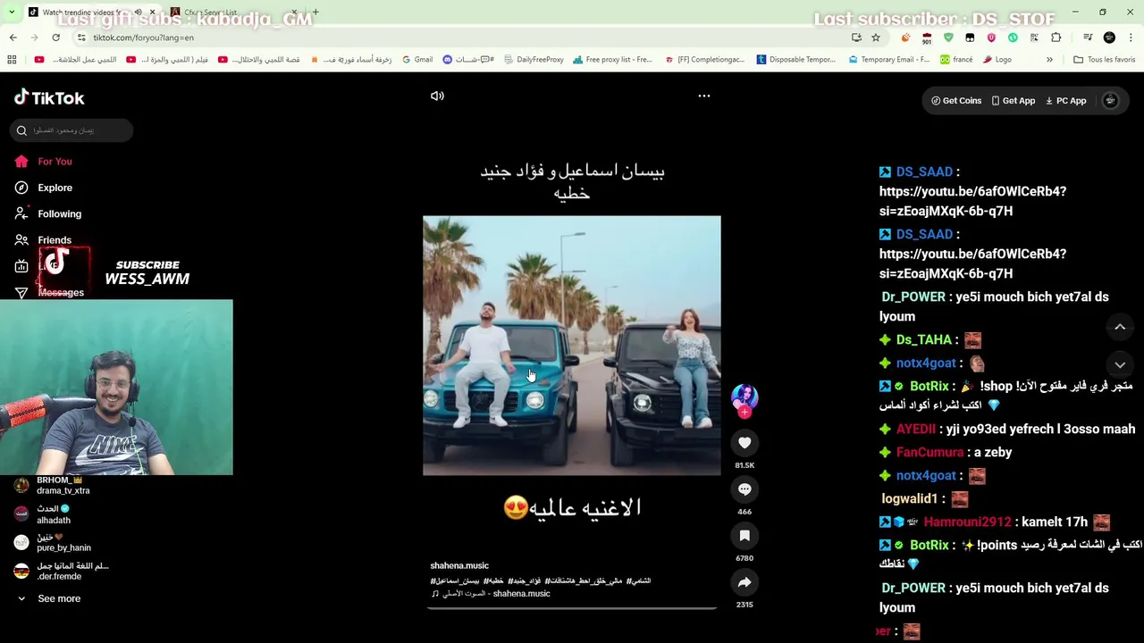Expand See more in following accounts
Screen dimensions: 1144x643
coord(59,598)
